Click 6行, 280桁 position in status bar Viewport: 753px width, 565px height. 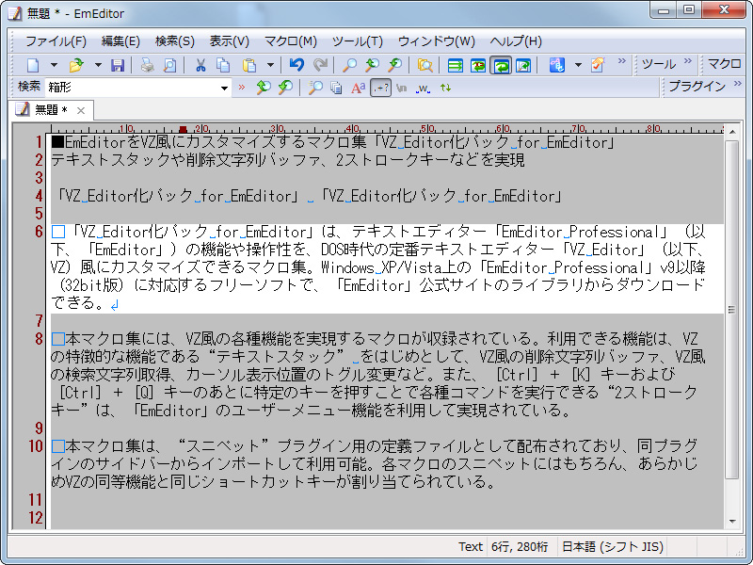pyautogui.click(x=520, y=547)
